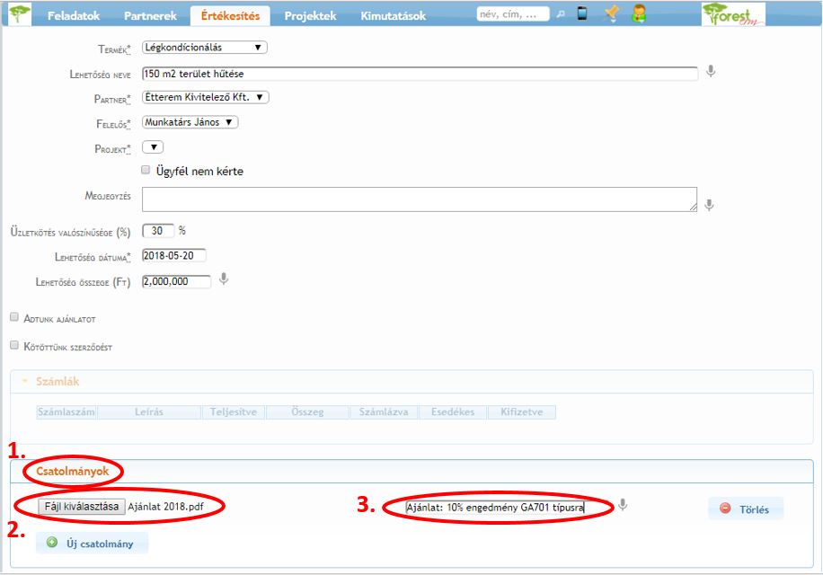Click microphone next to Lehetőség neve field

tap(711, 72)
